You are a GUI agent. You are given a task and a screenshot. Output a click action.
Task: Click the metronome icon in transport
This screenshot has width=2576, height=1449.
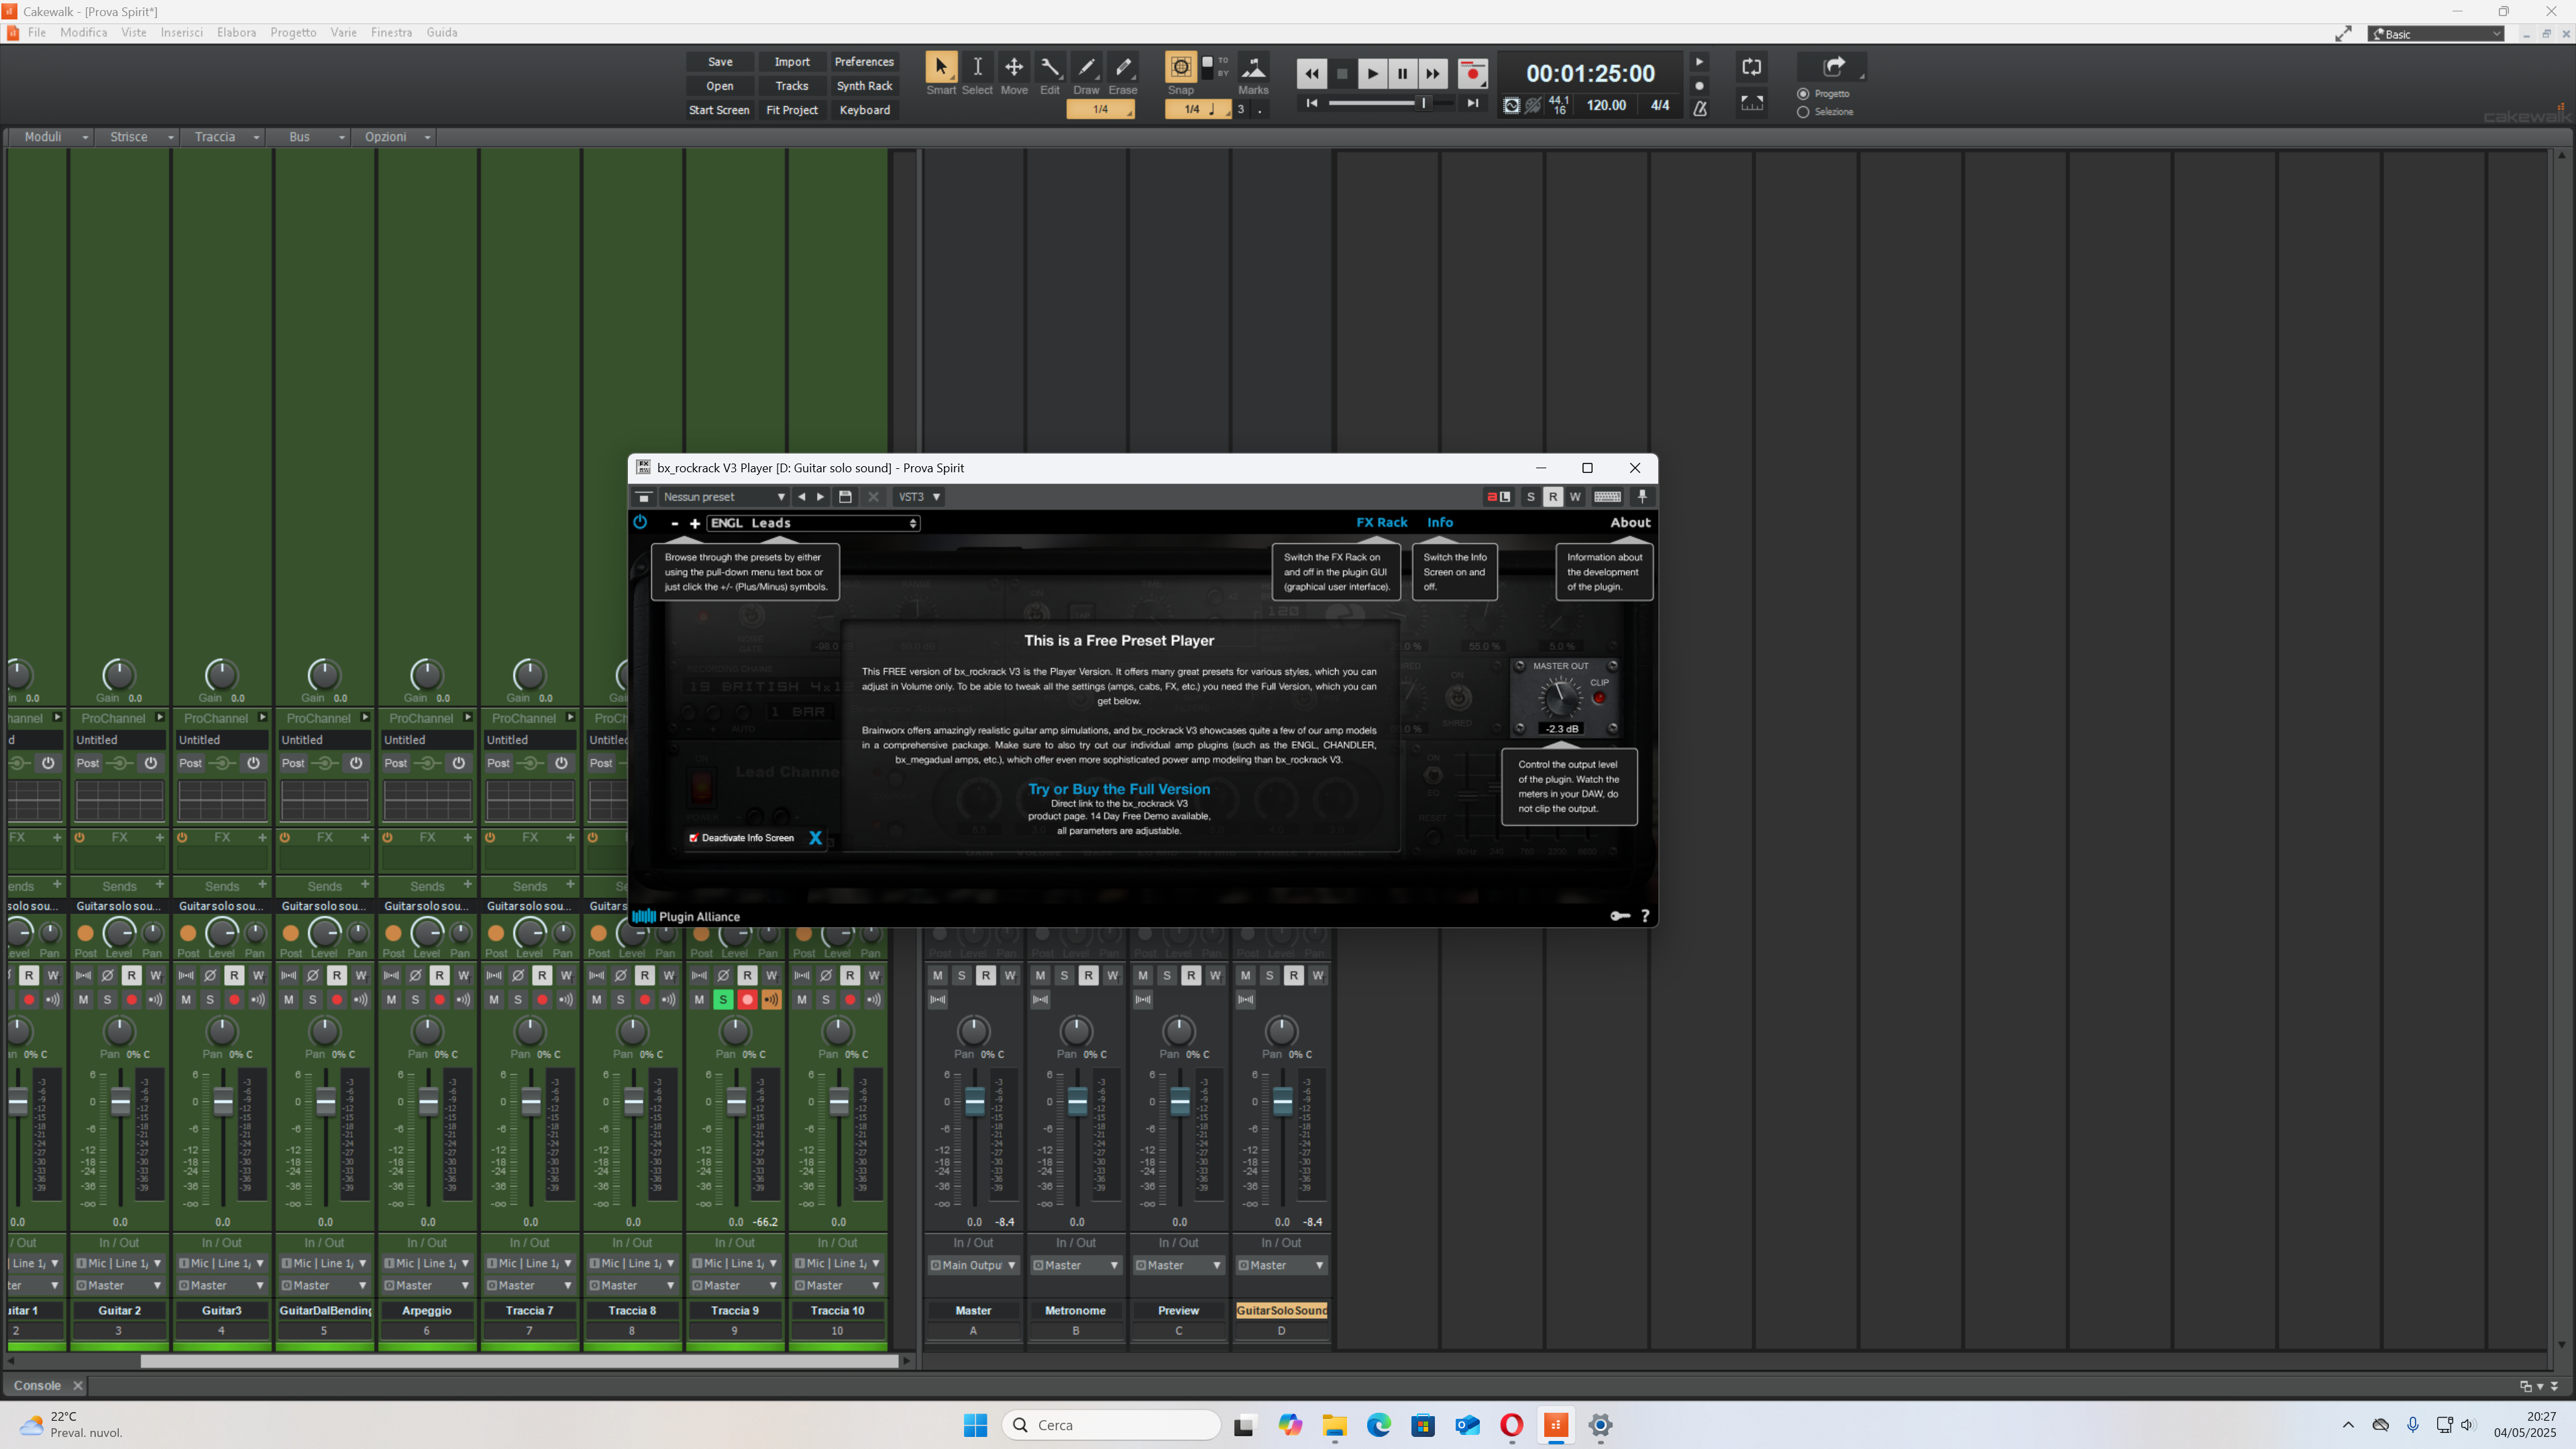[x=1699, y=108]
